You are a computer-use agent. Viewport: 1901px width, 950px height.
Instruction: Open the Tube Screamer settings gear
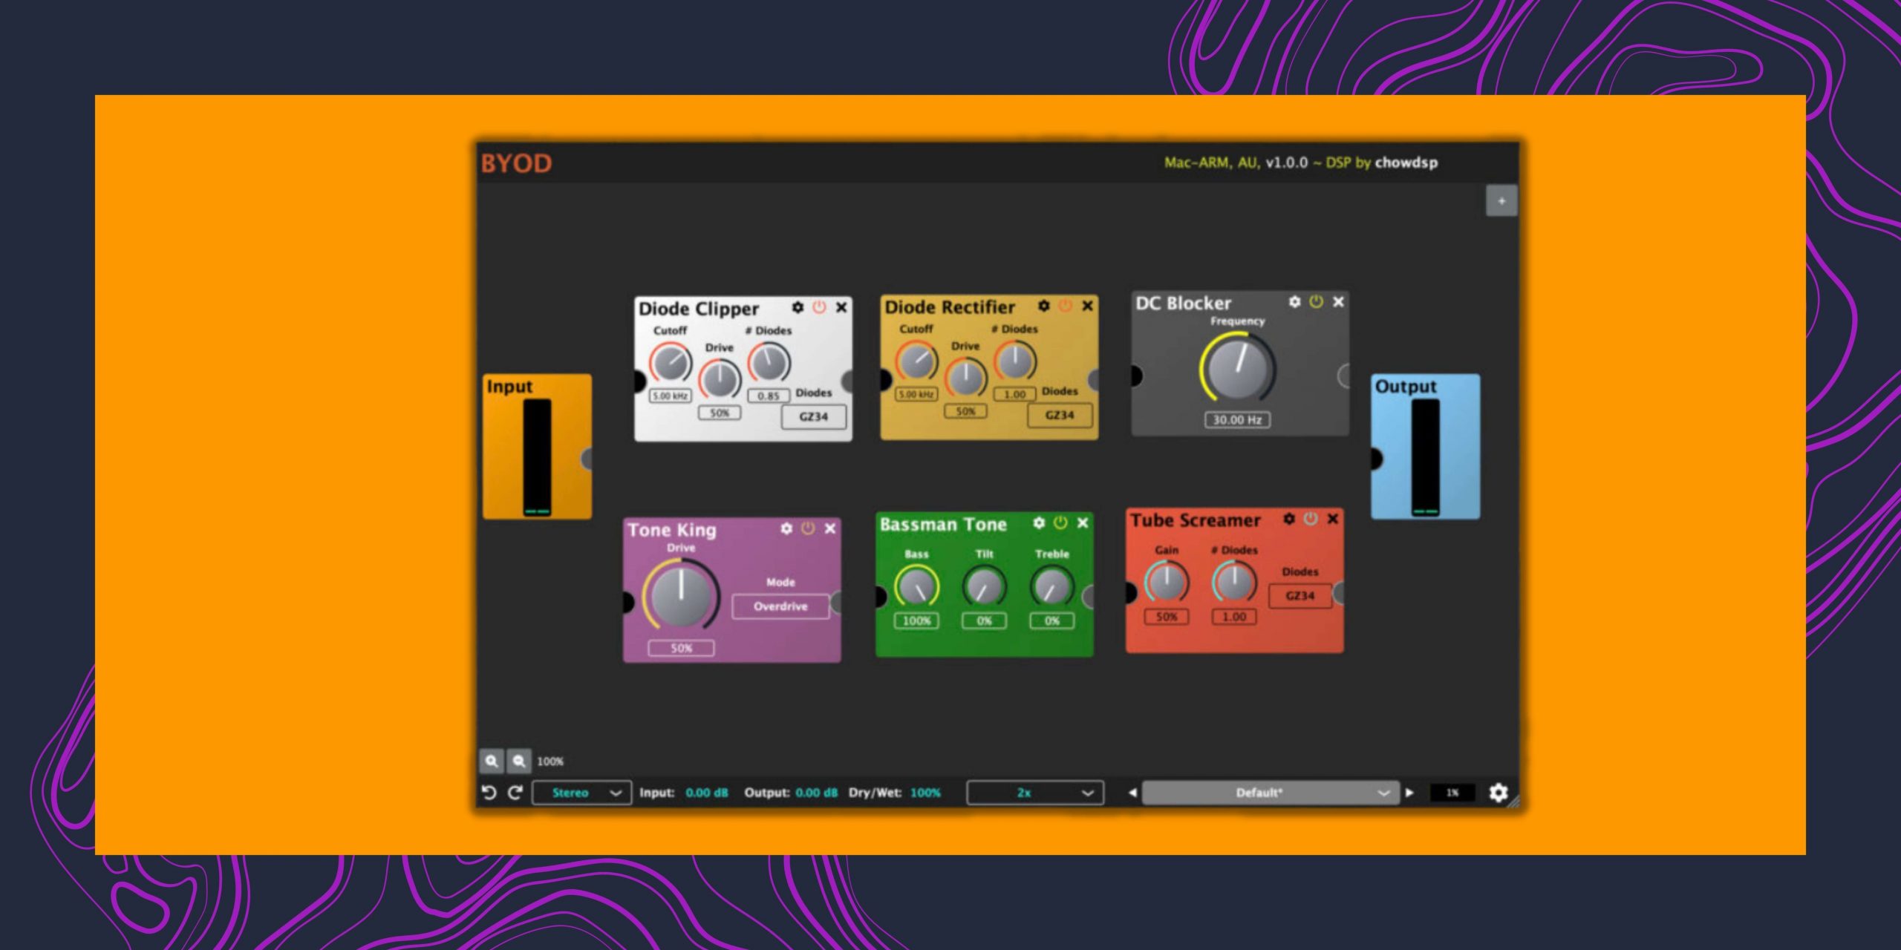click(1290, 520)
